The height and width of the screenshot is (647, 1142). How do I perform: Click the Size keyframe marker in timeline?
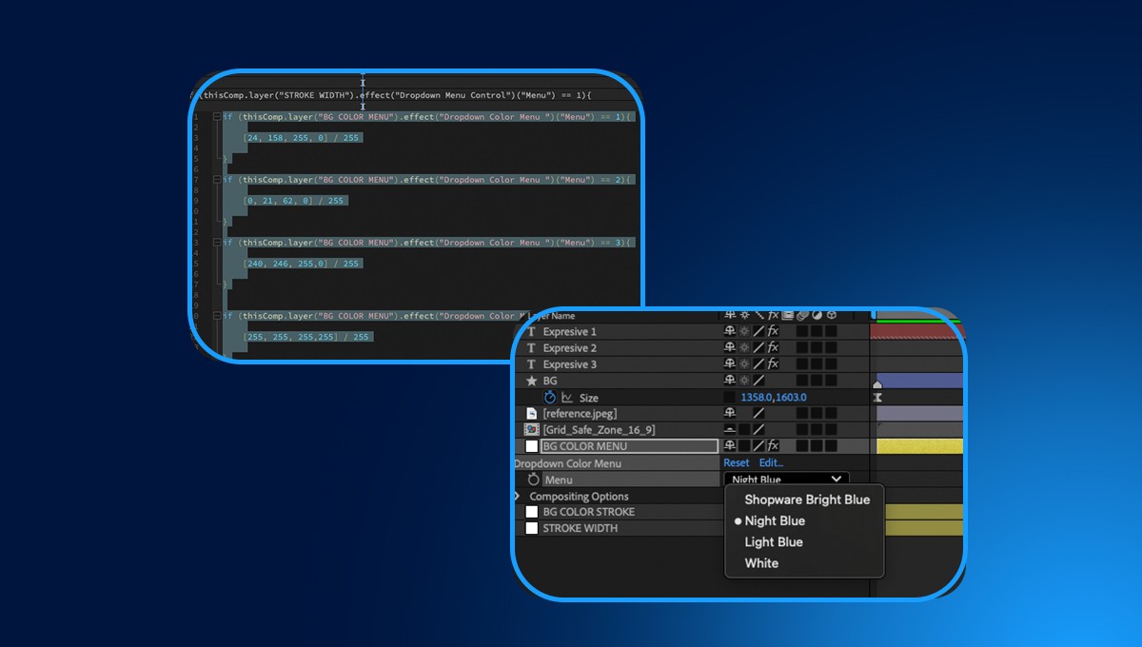click(877, 398)
